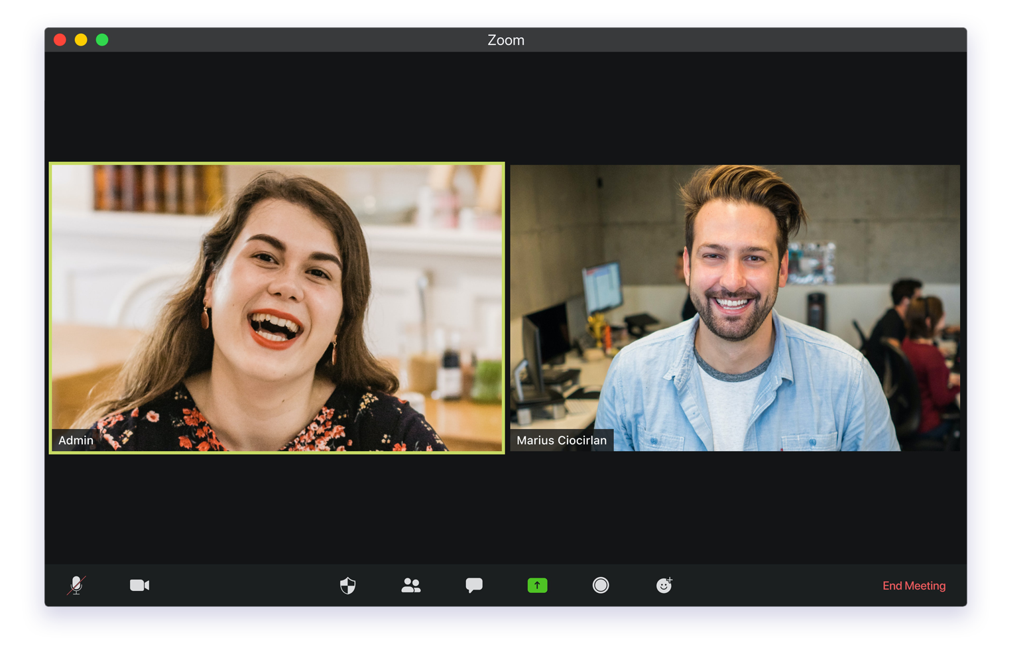Image resolution: width=1033 pixels, height=652 pixels.
Task: Open the Participants panel
Action: [411, 585]
